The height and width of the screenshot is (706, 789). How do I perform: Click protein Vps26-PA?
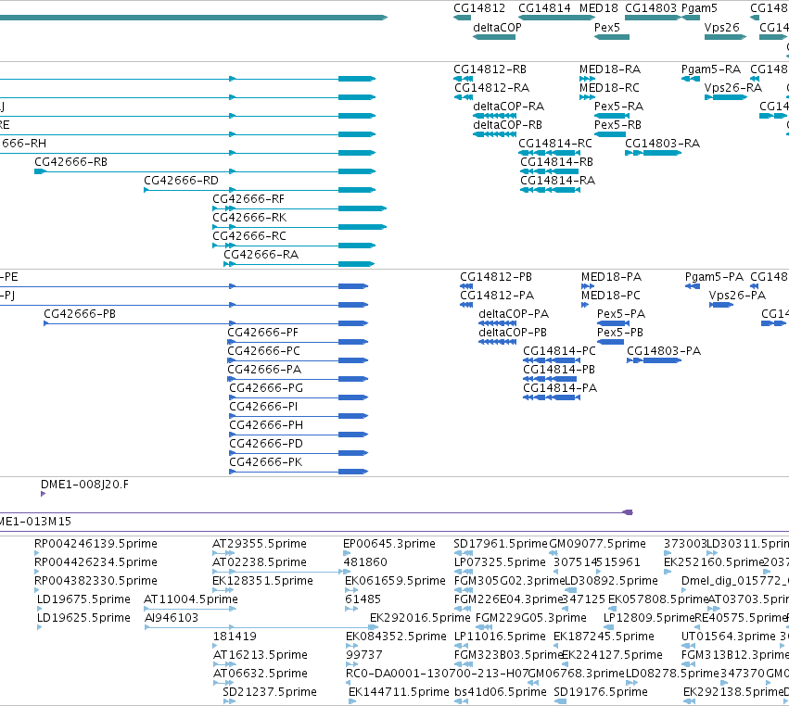coord(737,296)
